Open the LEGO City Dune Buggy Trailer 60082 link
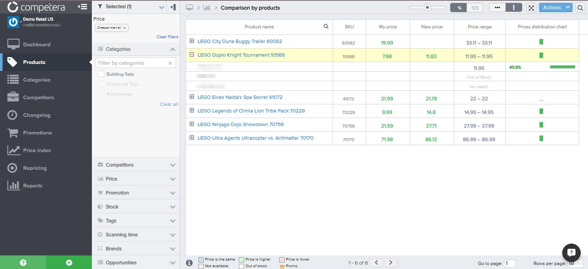 click(x=240, y=42)
